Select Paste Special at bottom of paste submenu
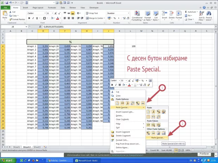 point(157,138)
